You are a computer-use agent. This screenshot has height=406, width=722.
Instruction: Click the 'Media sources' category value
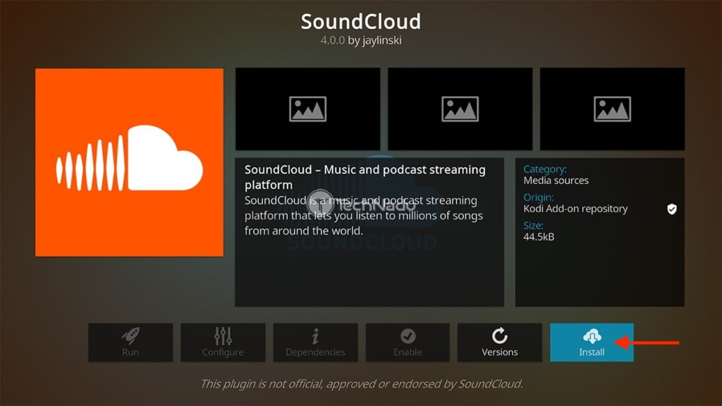click(x=556, y=180)
